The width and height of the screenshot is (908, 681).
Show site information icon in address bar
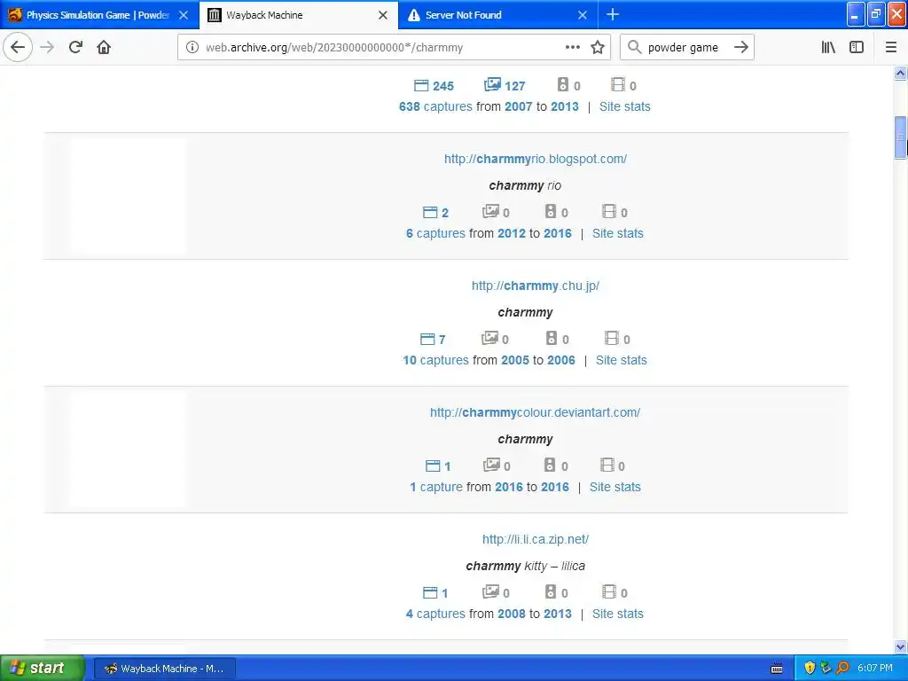(192, 48)
